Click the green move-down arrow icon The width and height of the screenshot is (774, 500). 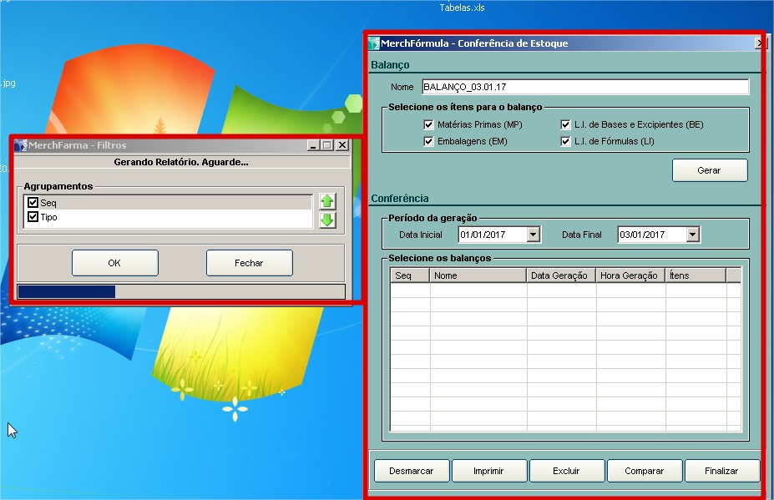[x=327, y=220]
